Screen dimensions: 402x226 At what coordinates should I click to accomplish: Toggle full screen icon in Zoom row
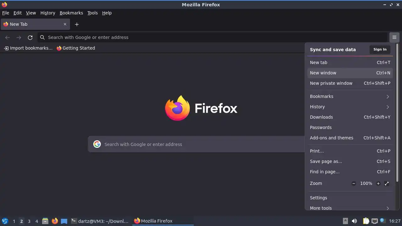387,183
